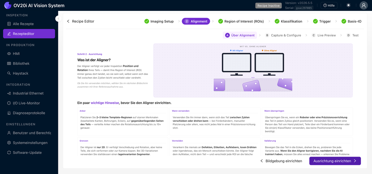Go to Region of Interest (ROIs) step
The width and height of the screenshot is (372, 174).
(x=241, y=21)
